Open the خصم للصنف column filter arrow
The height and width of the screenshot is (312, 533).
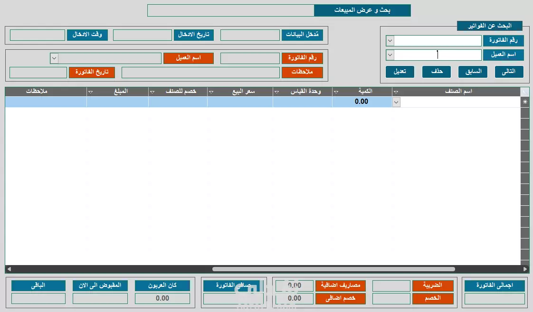(152, 92)
